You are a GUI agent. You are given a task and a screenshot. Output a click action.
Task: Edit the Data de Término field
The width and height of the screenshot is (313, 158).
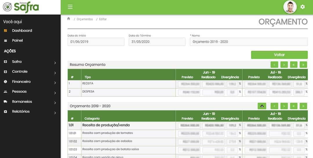(x=157, y=42)
